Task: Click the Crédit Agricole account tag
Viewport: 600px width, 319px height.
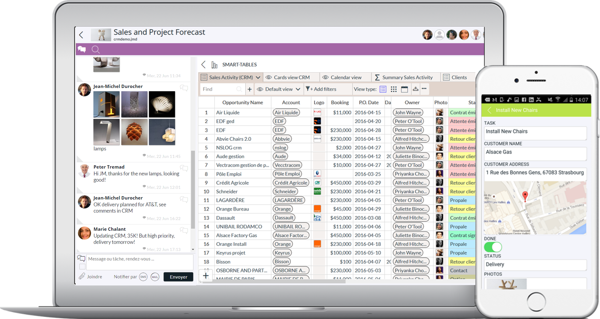Action: coord(291,183)
